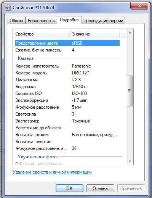Click the Отмена button

tap(100, 188)
